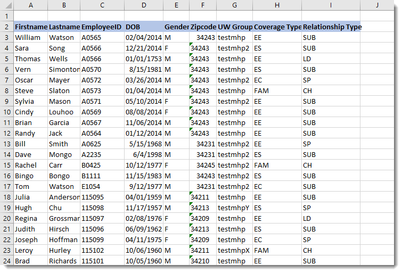The width and height of the screenshot is (402, 273).
Task: Click the Select All corner triangle
Action: click(7, 6)
